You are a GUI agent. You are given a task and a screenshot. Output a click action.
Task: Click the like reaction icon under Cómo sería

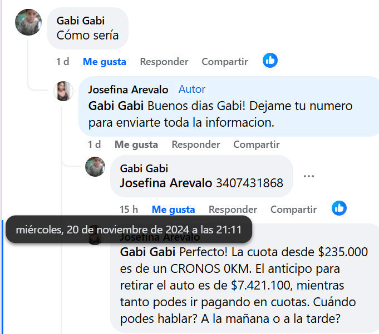pyautogui.click(x=270, y=61)
